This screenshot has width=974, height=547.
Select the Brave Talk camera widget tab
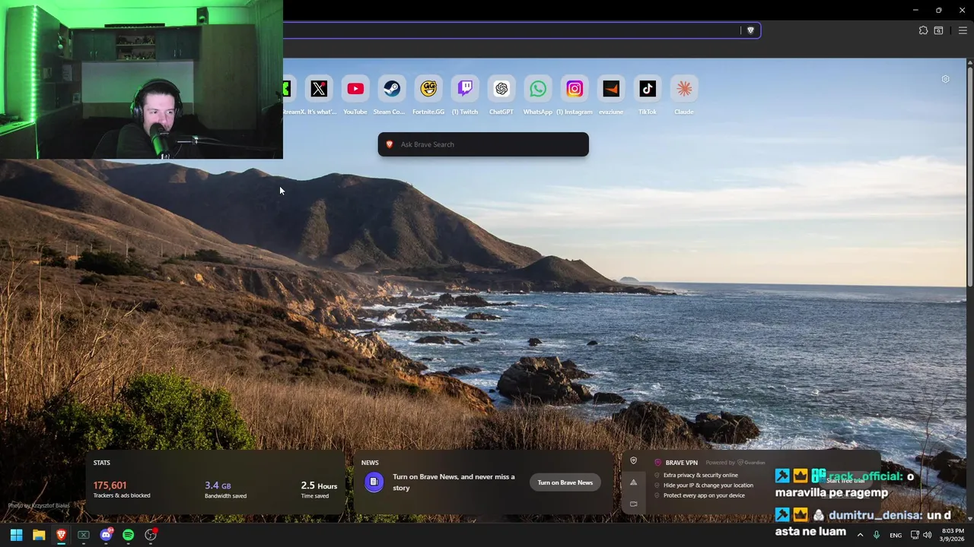pyautogui.click(x=633, y=504)
